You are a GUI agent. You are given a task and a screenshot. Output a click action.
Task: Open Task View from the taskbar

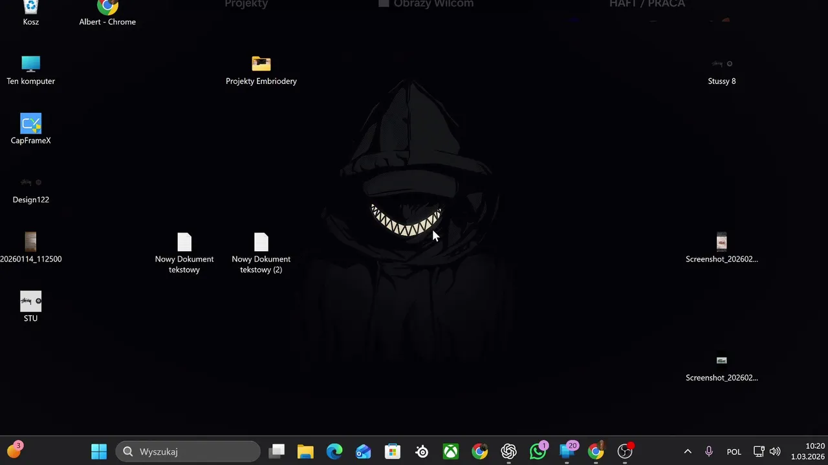point(277,451)
